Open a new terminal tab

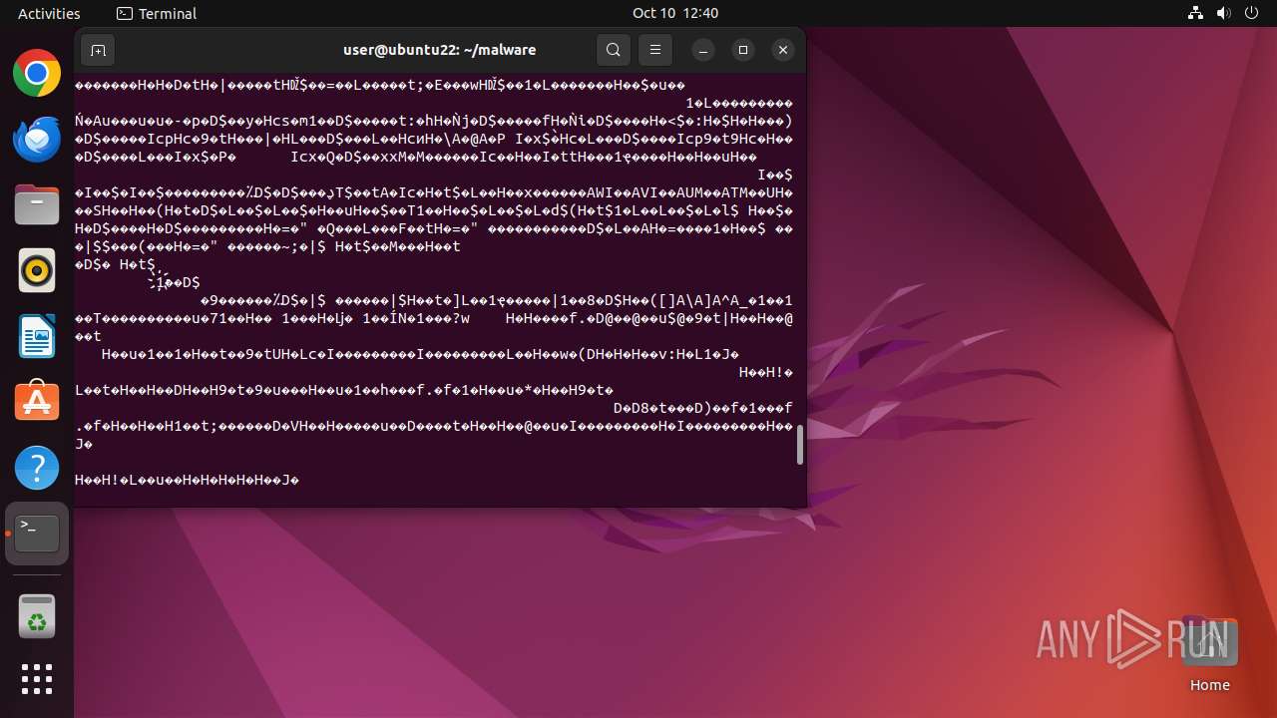(x=98, y=50)
